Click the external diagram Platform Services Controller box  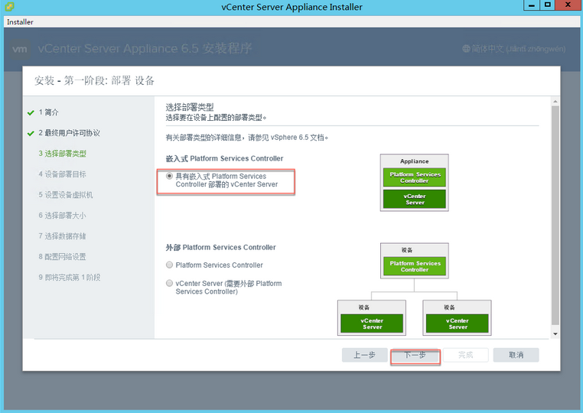(415, 266)
